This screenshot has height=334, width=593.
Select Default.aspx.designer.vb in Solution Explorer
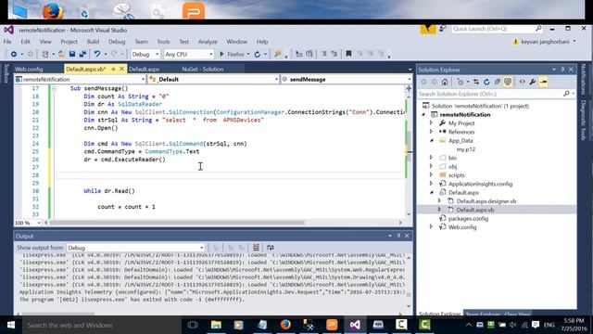486,201
